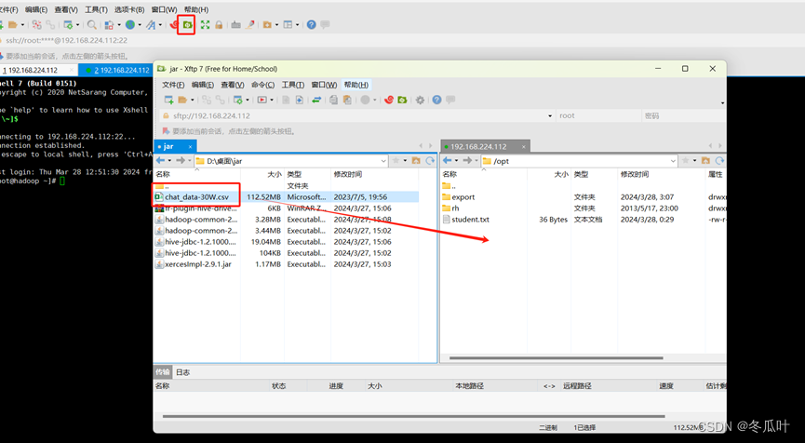
Task: Click the new session icon in Xftp toolbar
Action: coord(168,100)
